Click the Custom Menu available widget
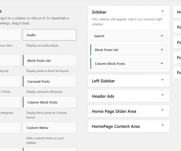The width and height of the screenshot is (181, 151). pos(49,128)
